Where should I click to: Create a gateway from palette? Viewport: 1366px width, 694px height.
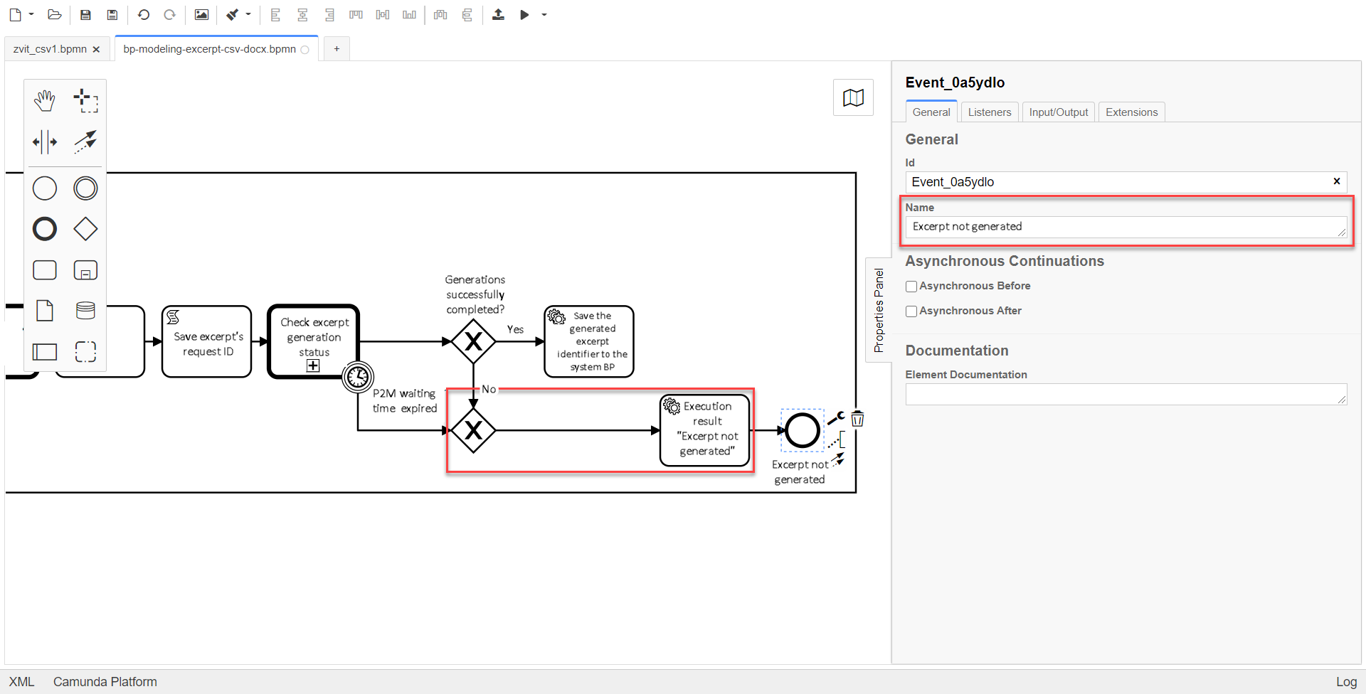[x=85, y=229]
